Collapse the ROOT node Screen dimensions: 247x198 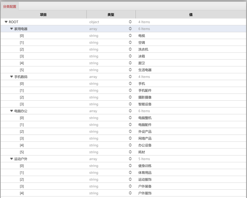(x=6, y=22)
